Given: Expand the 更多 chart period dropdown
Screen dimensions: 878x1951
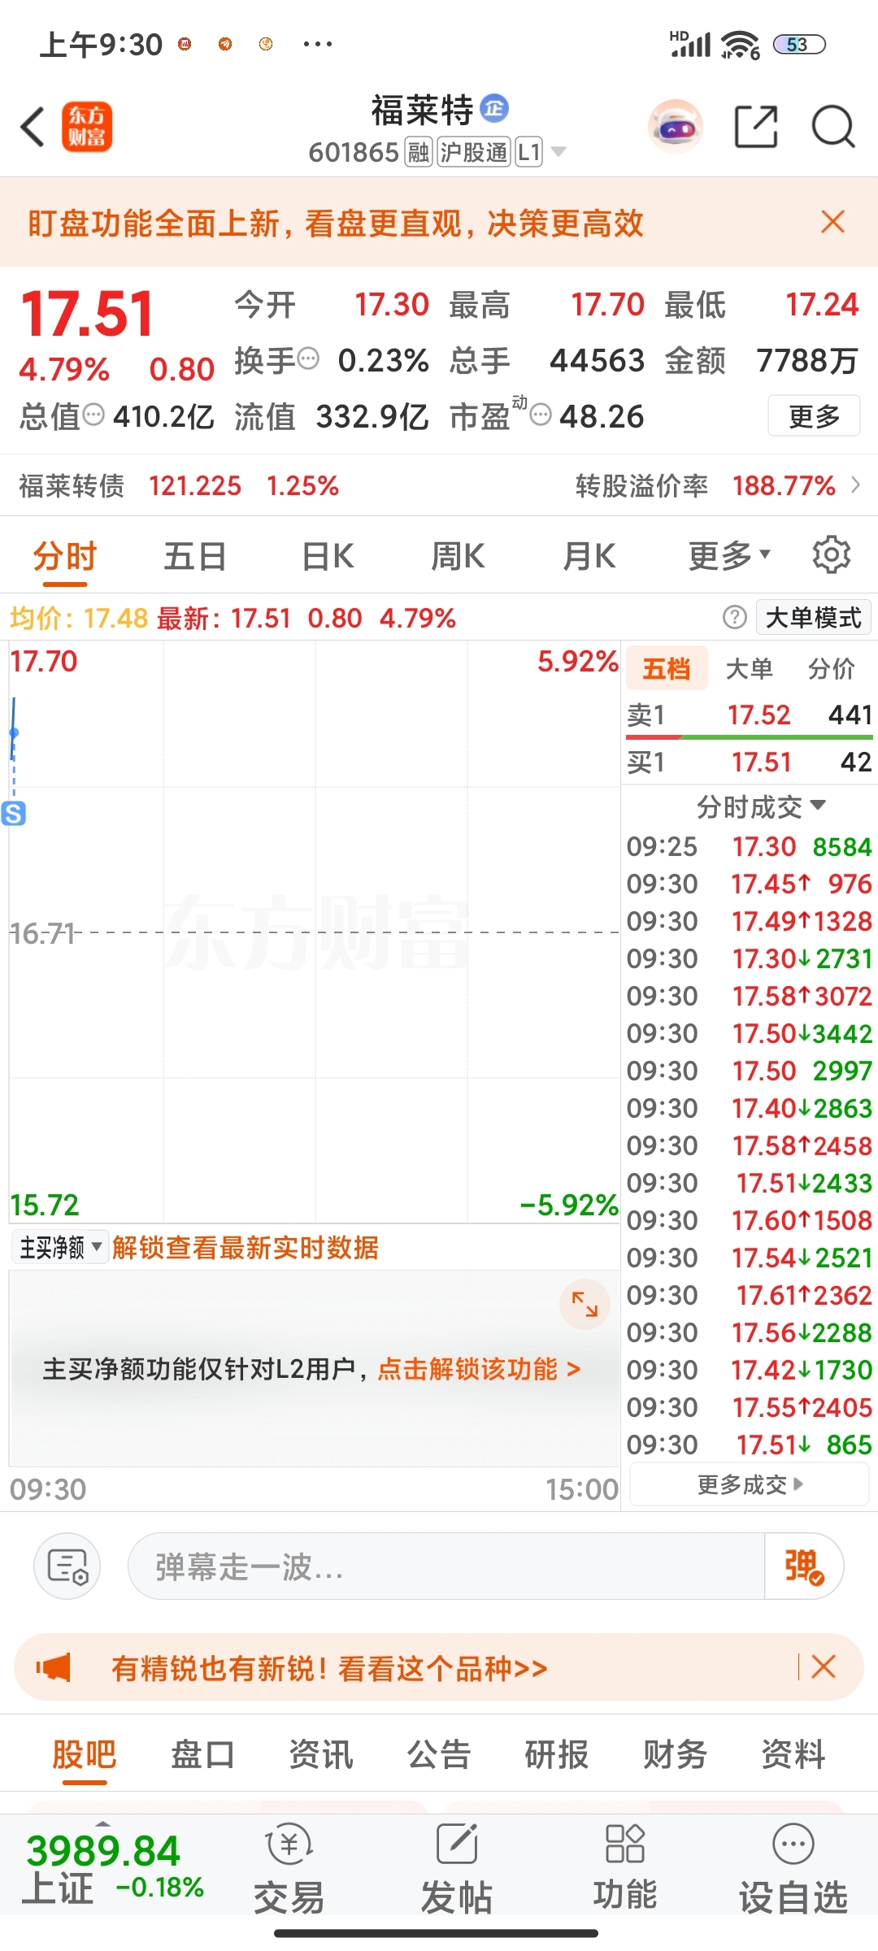Looking at the screenshot, I should pos(729,557).
